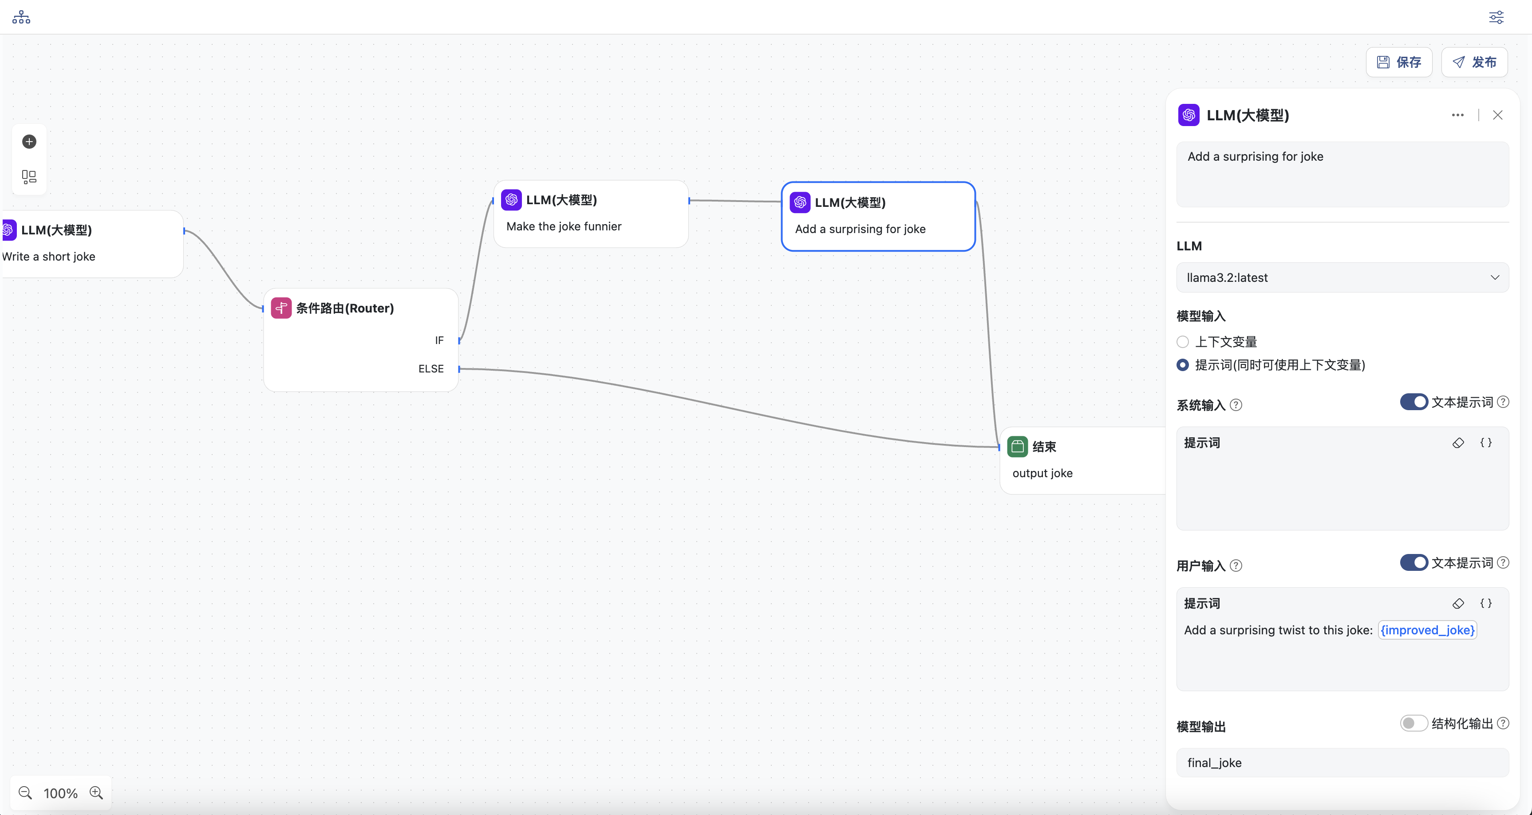The width and height of the screenshot is (1532, 815).
Task: Click the clear eraser icon in system prompt
Action: pyautogui.click(x=1458, y=443)
